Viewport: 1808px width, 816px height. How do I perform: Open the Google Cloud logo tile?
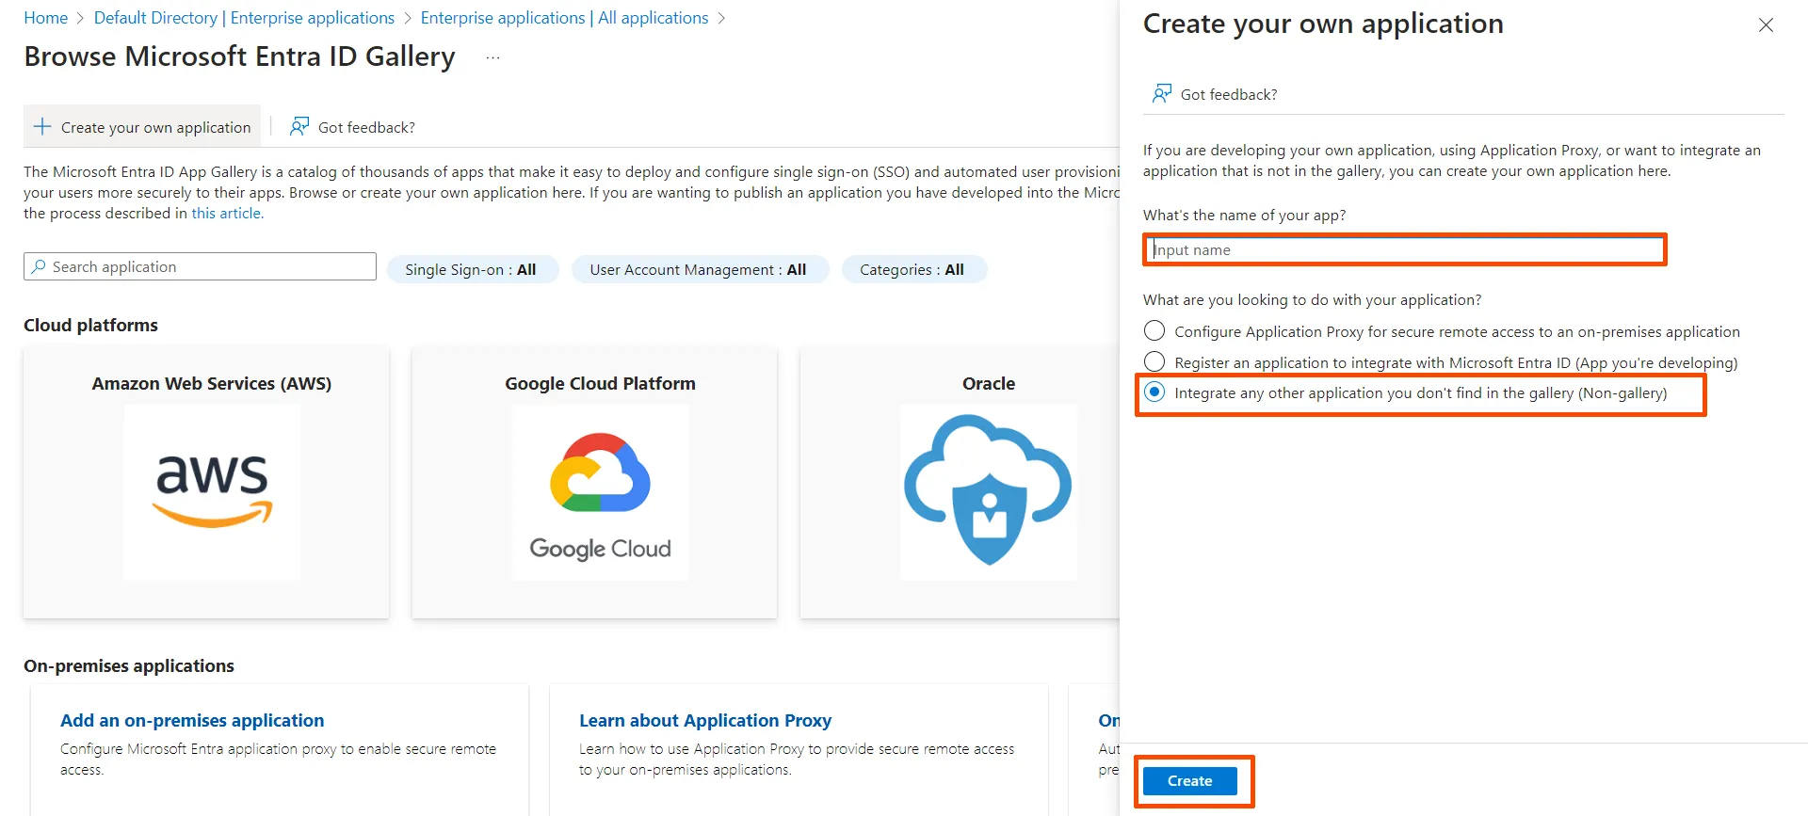pyautogui.click(x=600, y=492)
